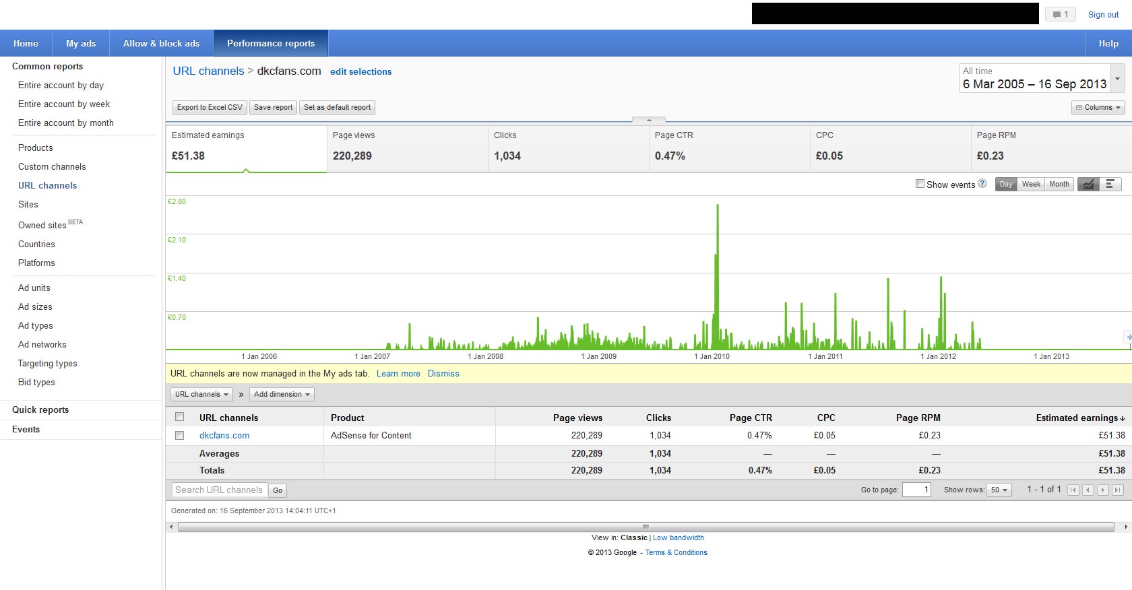This screenshot has width=1132, height=590.
Task: Open the Columns dropdown
Action: tap(1098, 107)
